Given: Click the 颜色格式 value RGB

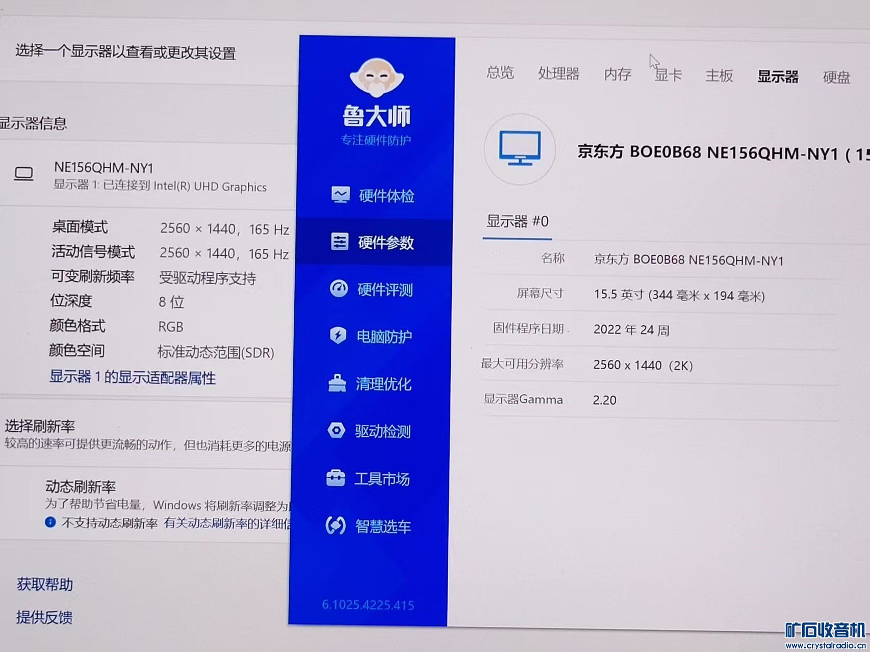Looking at the screenshot, I should tap(170, 327).
